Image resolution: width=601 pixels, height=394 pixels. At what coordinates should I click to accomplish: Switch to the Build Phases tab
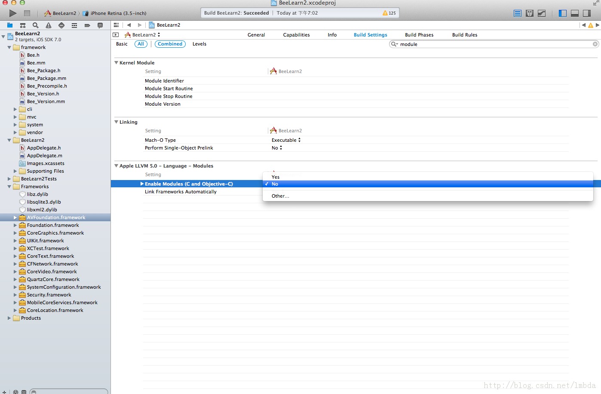point(419,35)
